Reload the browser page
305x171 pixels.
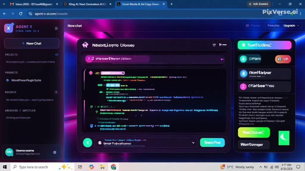click(21, 14)
